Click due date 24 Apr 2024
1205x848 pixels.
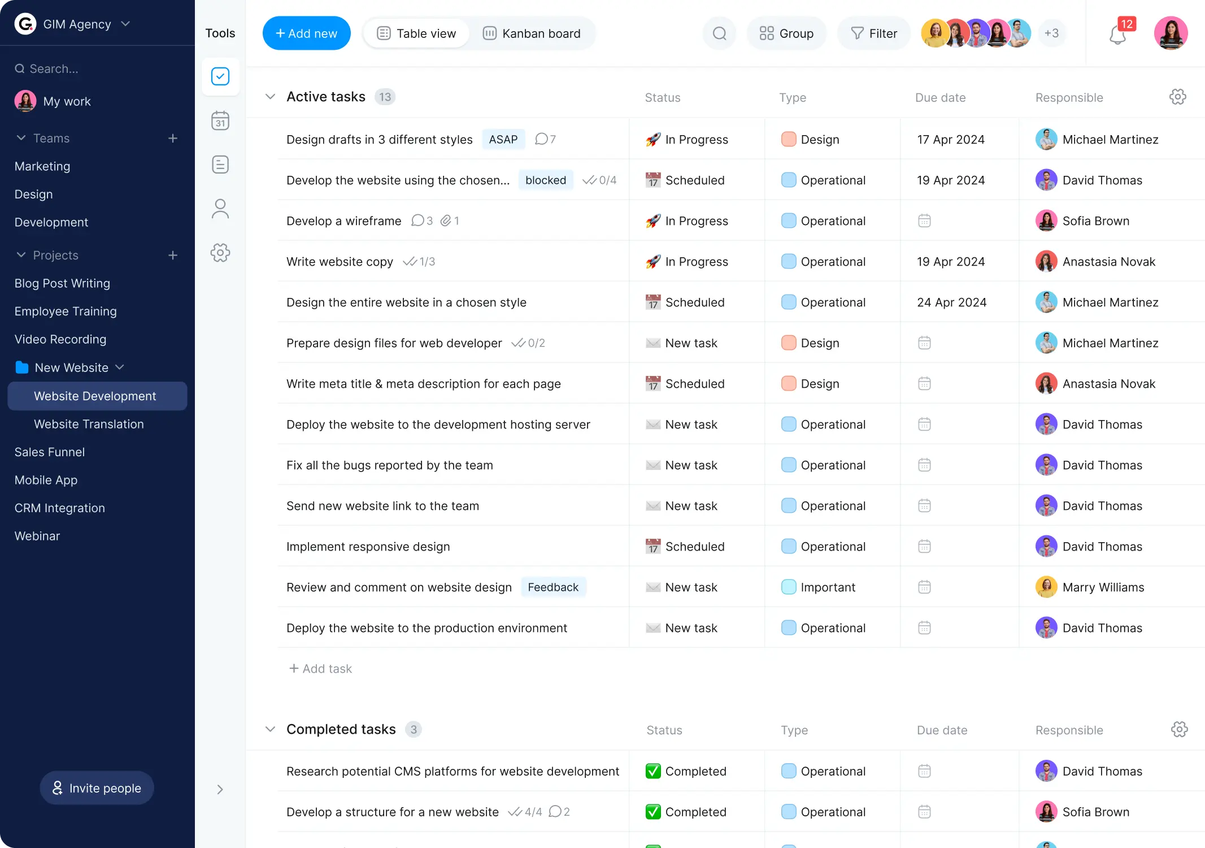(951, 302)
